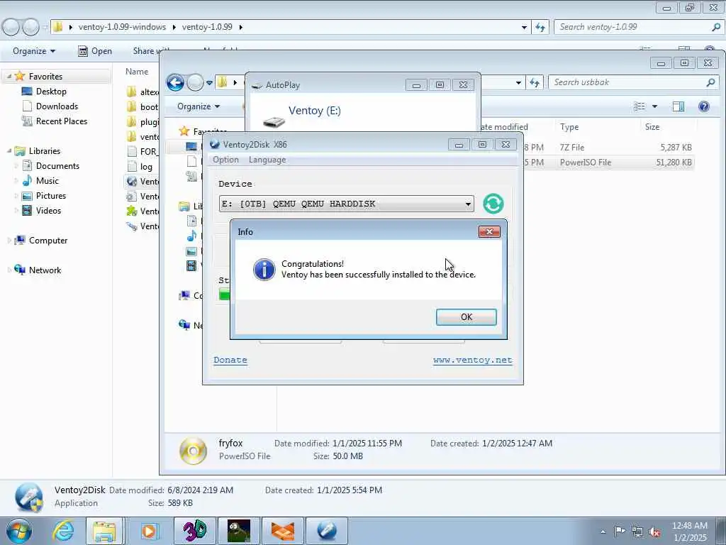Click Back arrow in usbbak Explorer window
Screen dimensions: 726x545
click(x=176, y=83)
